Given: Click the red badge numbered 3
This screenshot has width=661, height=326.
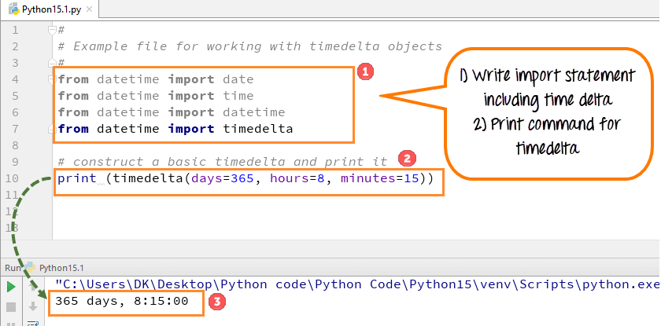Looking at the screenshot, I should pyautogui.click(x=220, y=301).
